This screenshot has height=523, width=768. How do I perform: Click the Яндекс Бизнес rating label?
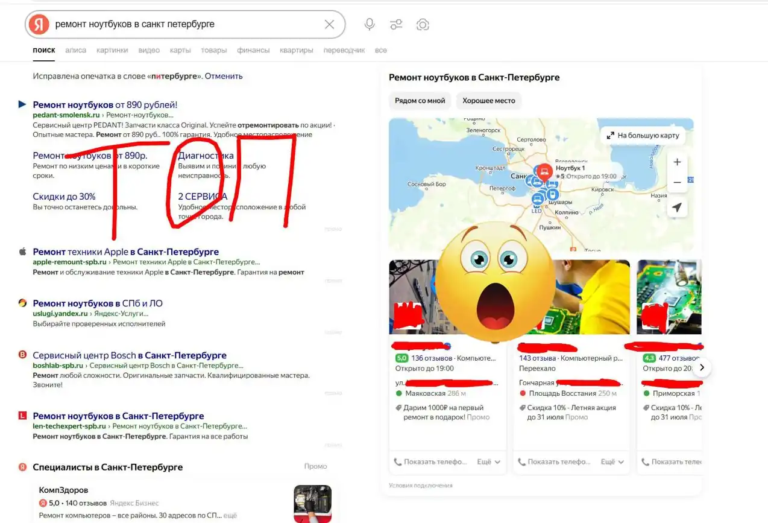click(135, 503)
